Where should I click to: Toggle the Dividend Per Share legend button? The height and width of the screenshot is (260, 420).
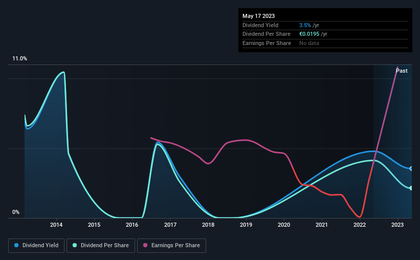coord(101,246)
